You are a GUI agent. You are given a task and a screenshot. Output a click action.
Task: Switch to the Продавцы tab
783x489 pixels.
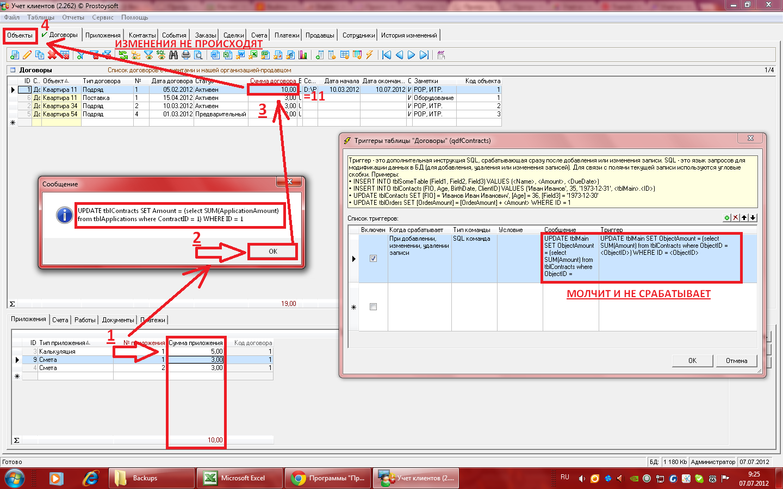[320, 35]
